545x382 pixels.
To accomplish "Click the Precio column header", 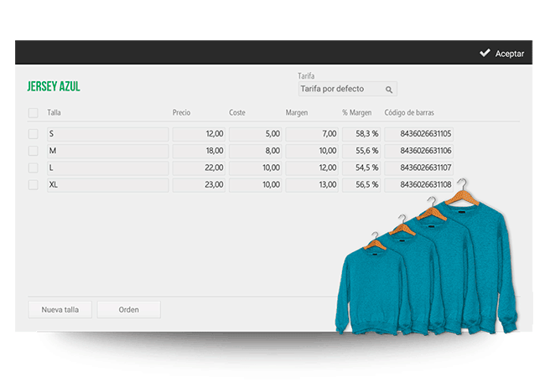I will [x=181, y=112].
